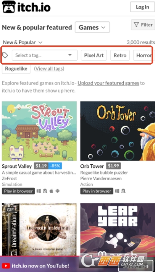This screenshot has height=272, width=155.
Task: Select the Pixel Art tag
Action: point(94,55)
